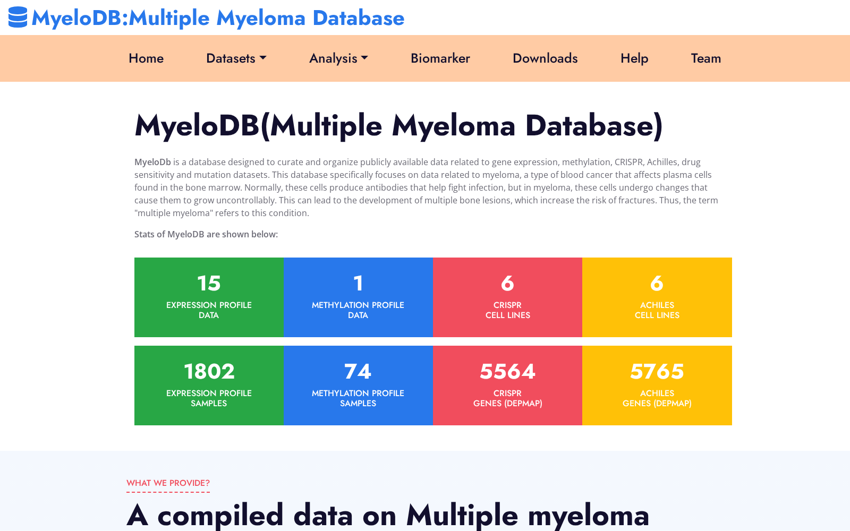Go to the Home page
850x531 pixels.
[146, 58]
